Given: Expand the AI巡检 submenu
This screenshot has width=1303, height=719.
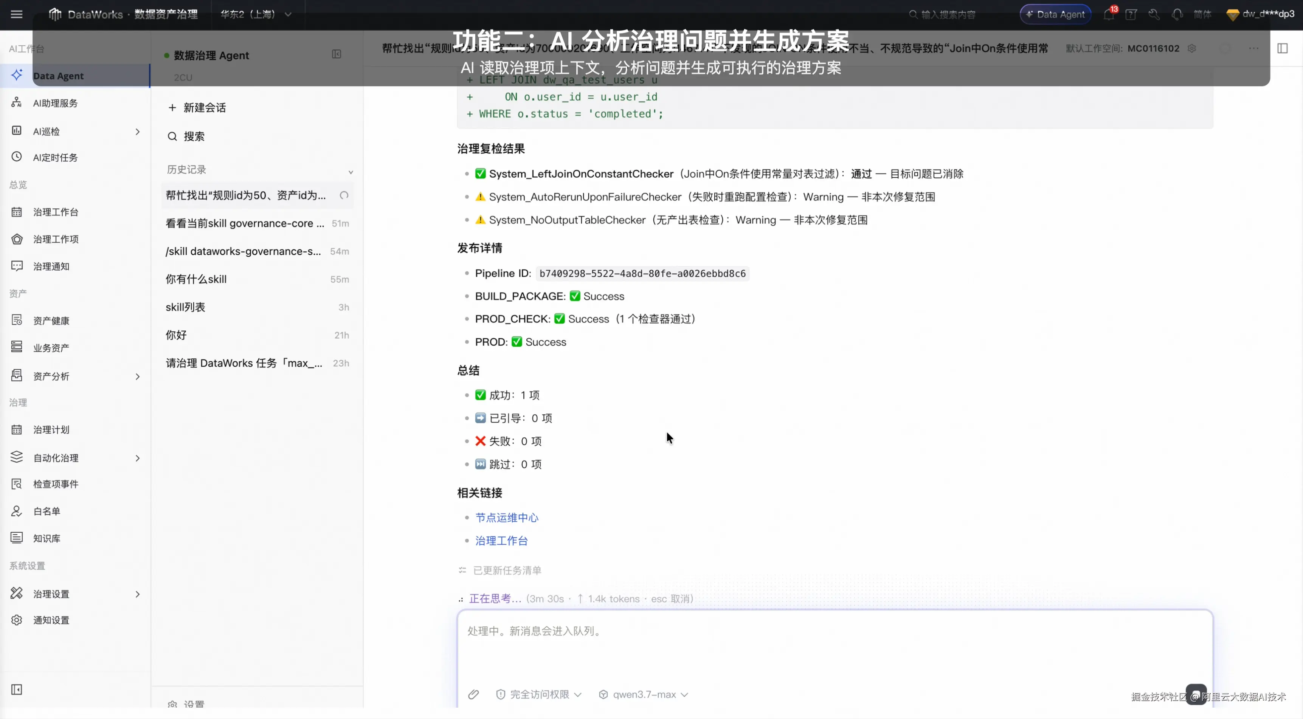Looking at the screenshot, I should point(138,132).
